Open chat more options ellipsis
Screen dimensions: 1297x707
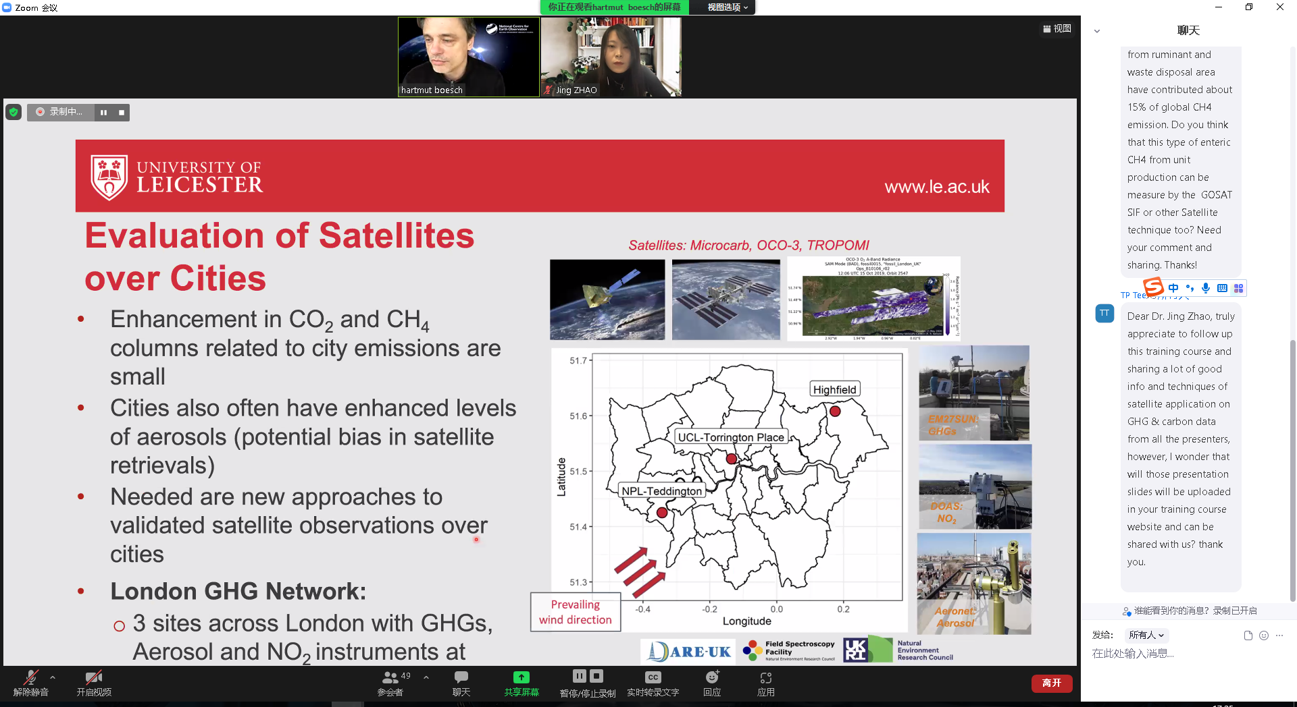[1279, 635]
